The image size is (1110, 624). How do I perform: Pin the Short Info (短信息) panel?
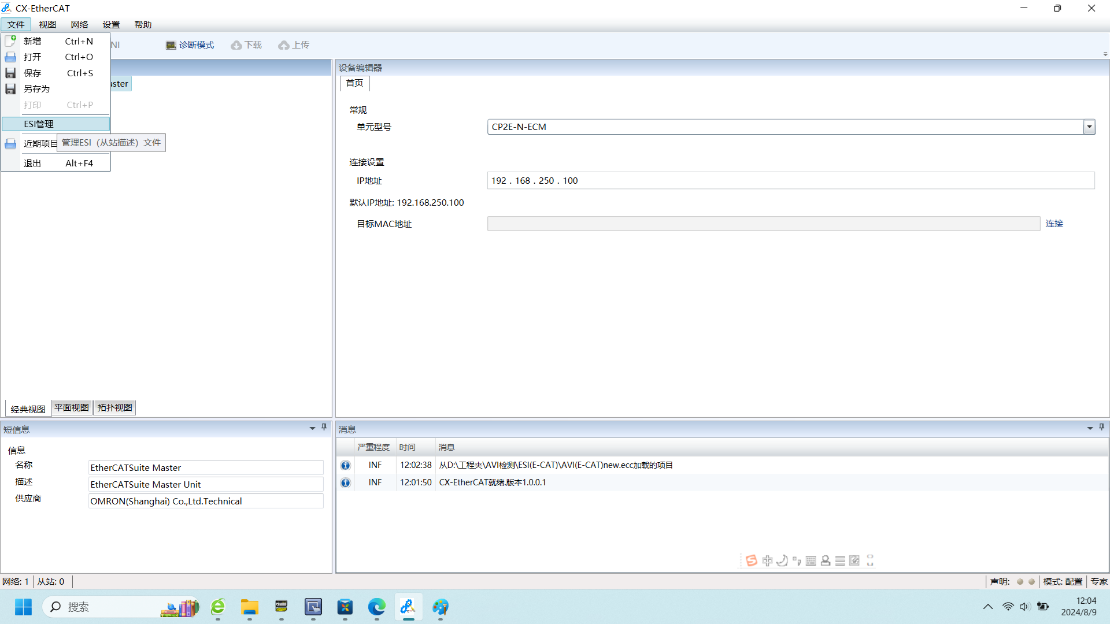(x=324, y=428)
